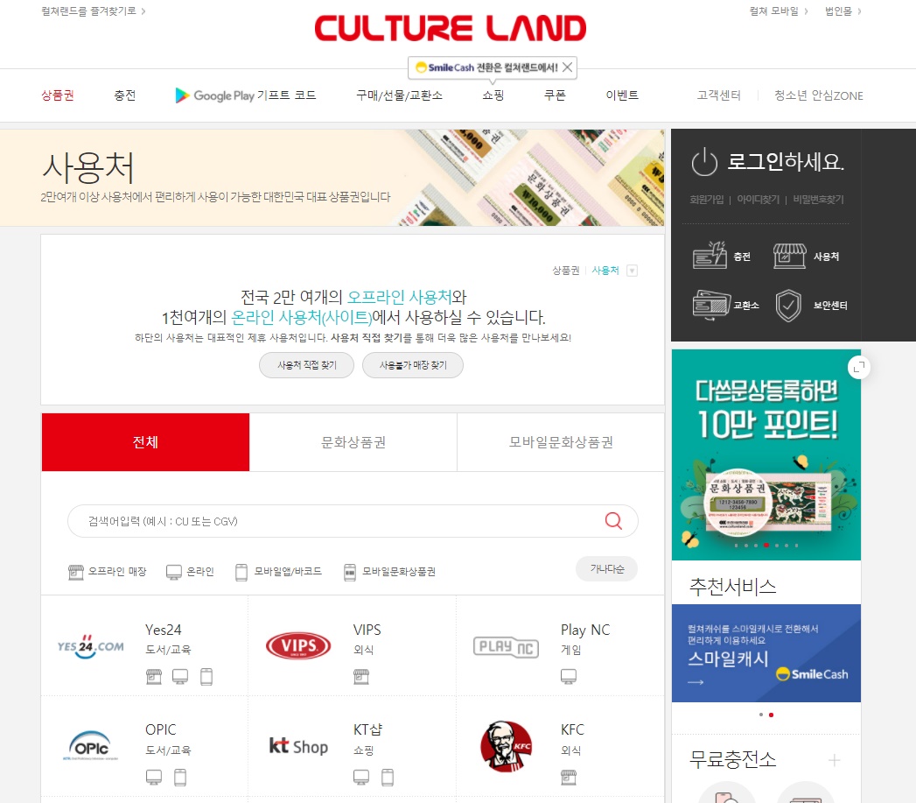Click the 가나다순 sort button

(607, 568)
